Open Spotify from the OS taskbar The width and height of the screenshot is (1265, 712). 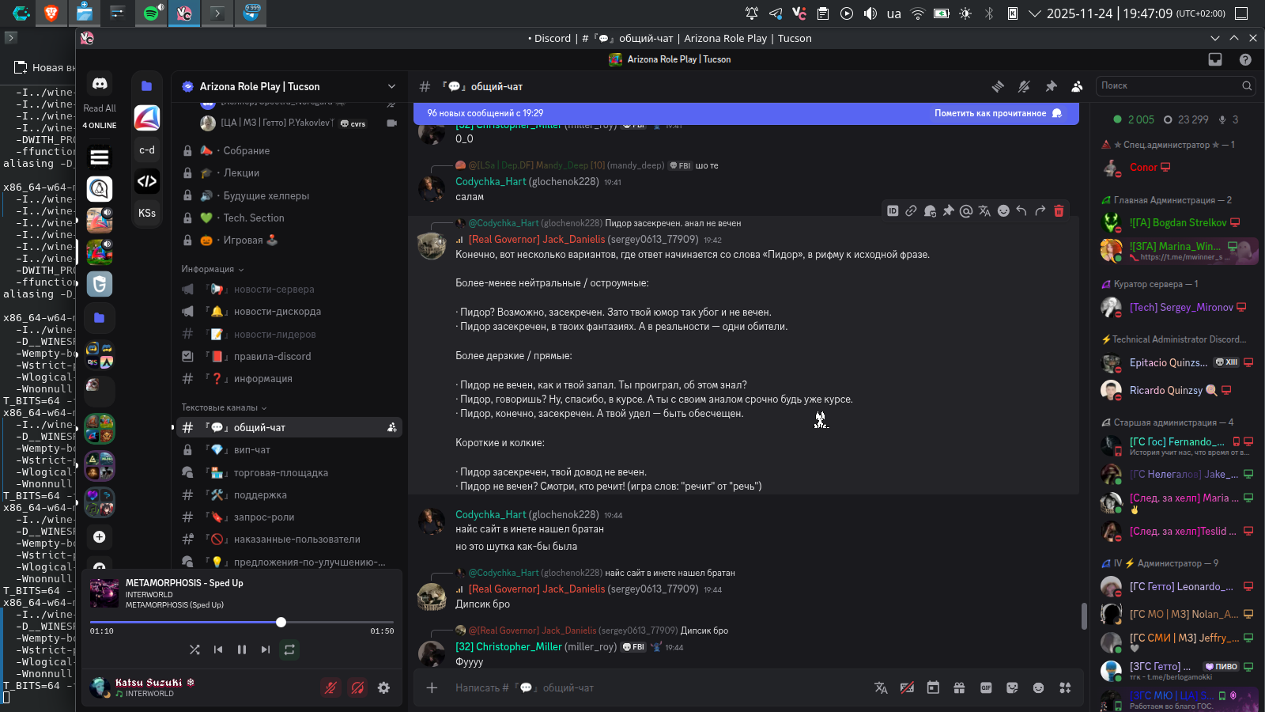tap(151, 13)
